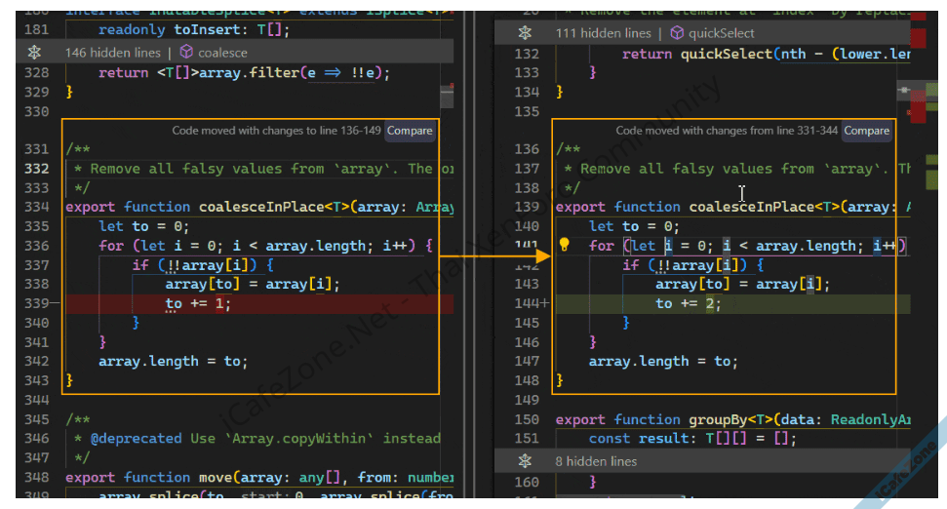947x509 pixels.
Task: Click the lightbulb code action icon
Action: pos(563,246)
